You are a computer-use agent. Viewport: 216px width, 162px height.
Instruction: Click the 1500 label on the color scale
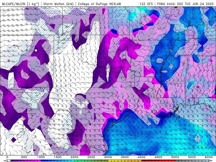pos(58,157)
